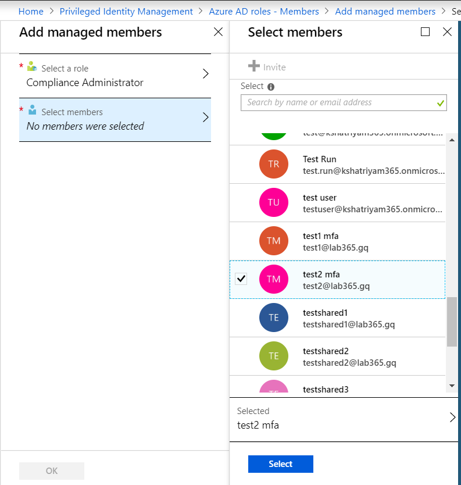Click the blue Select button
461x485 pixels.
(280, 464)
